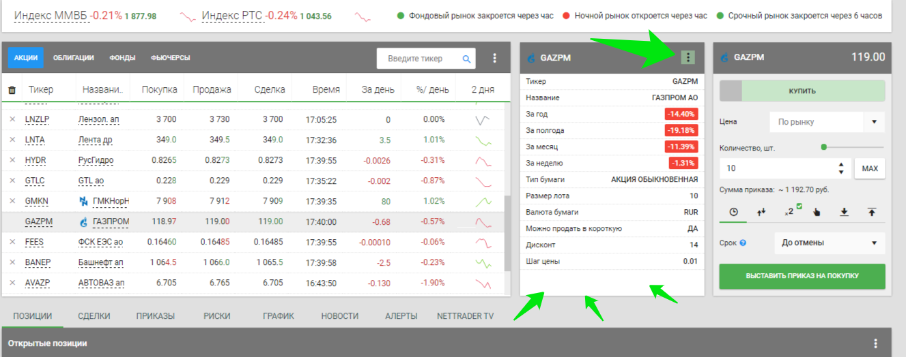Toggle the buy/sell switch next to КУПИТЬ
906x357 pixels.
(x=731, y=91)
